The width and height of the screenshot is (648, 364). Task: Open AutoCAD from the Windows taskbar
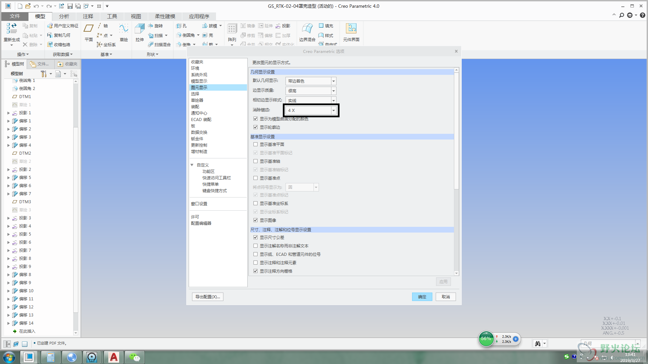[114, 357]
